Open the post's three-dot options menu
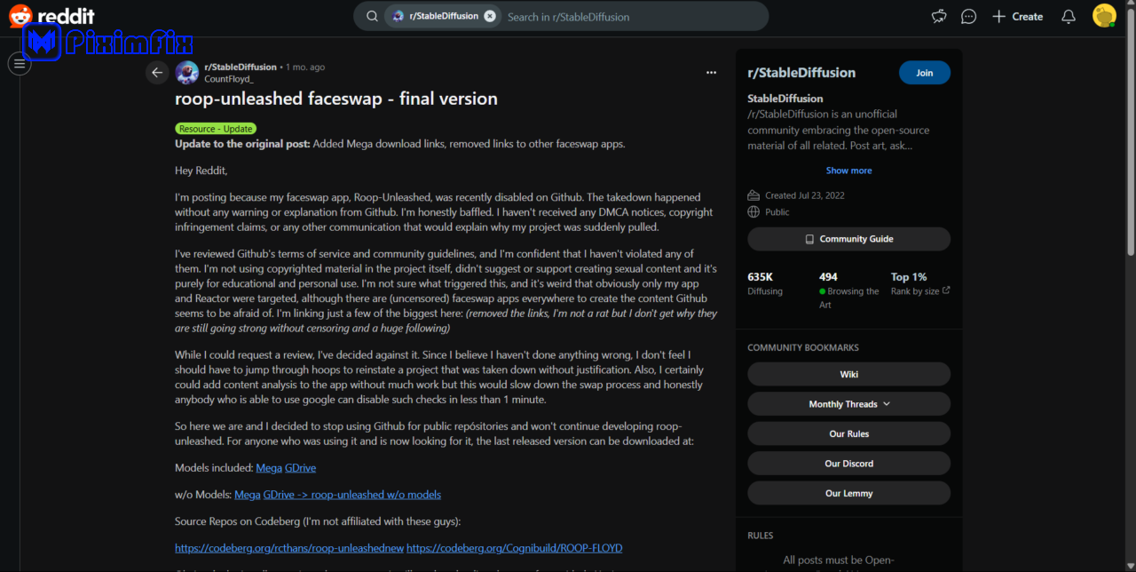This screenshot has height=572, width=1136. [x=711, y=73]
